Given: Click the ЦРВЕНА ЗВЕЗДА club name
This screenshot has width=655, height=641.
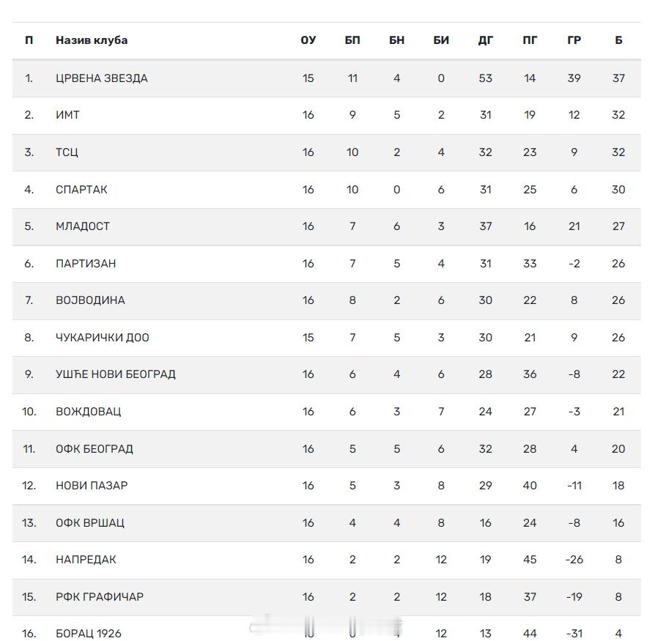Looking at the screenshot, I should 102,78.
